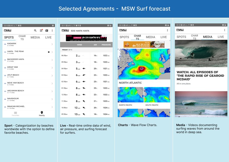This screenshot has height=162, width=229.
Task: Open the pink-sky surf video thumbnail
Action: [201, 104]
